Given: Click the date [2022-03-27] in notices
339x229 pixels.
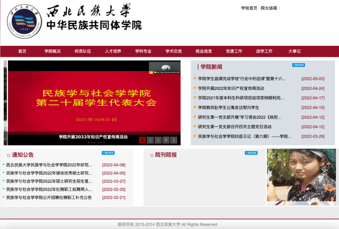Looking at the screenshot, I should coord(114,181).
